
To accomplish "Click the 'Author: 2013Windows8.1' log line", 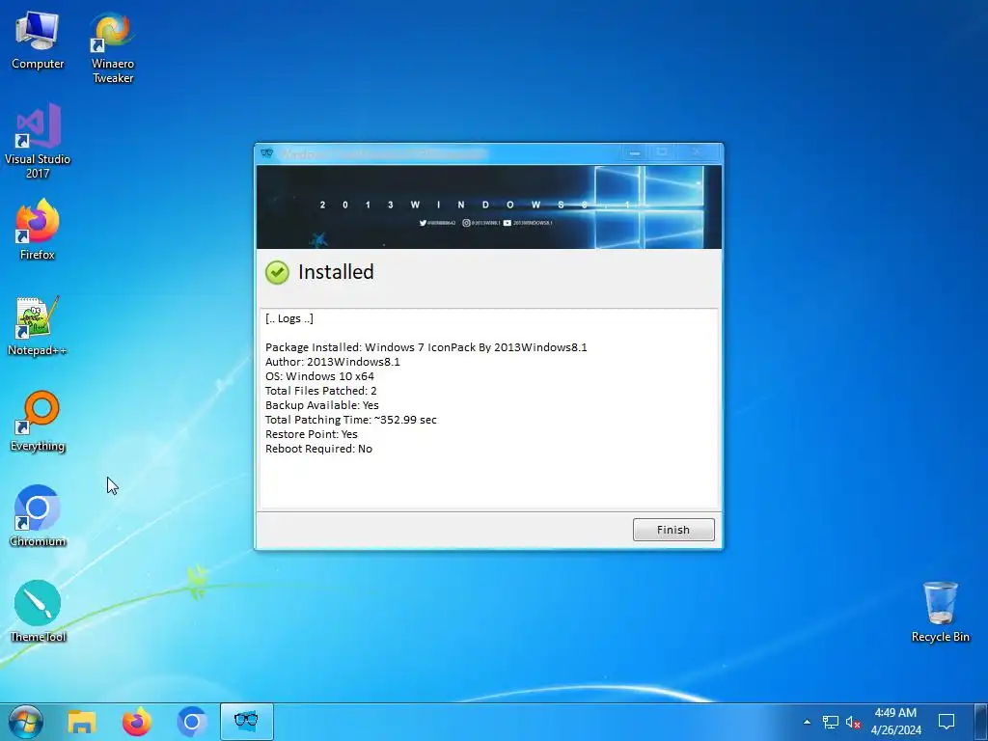I will pyautogui.click(x=333, y=362).
